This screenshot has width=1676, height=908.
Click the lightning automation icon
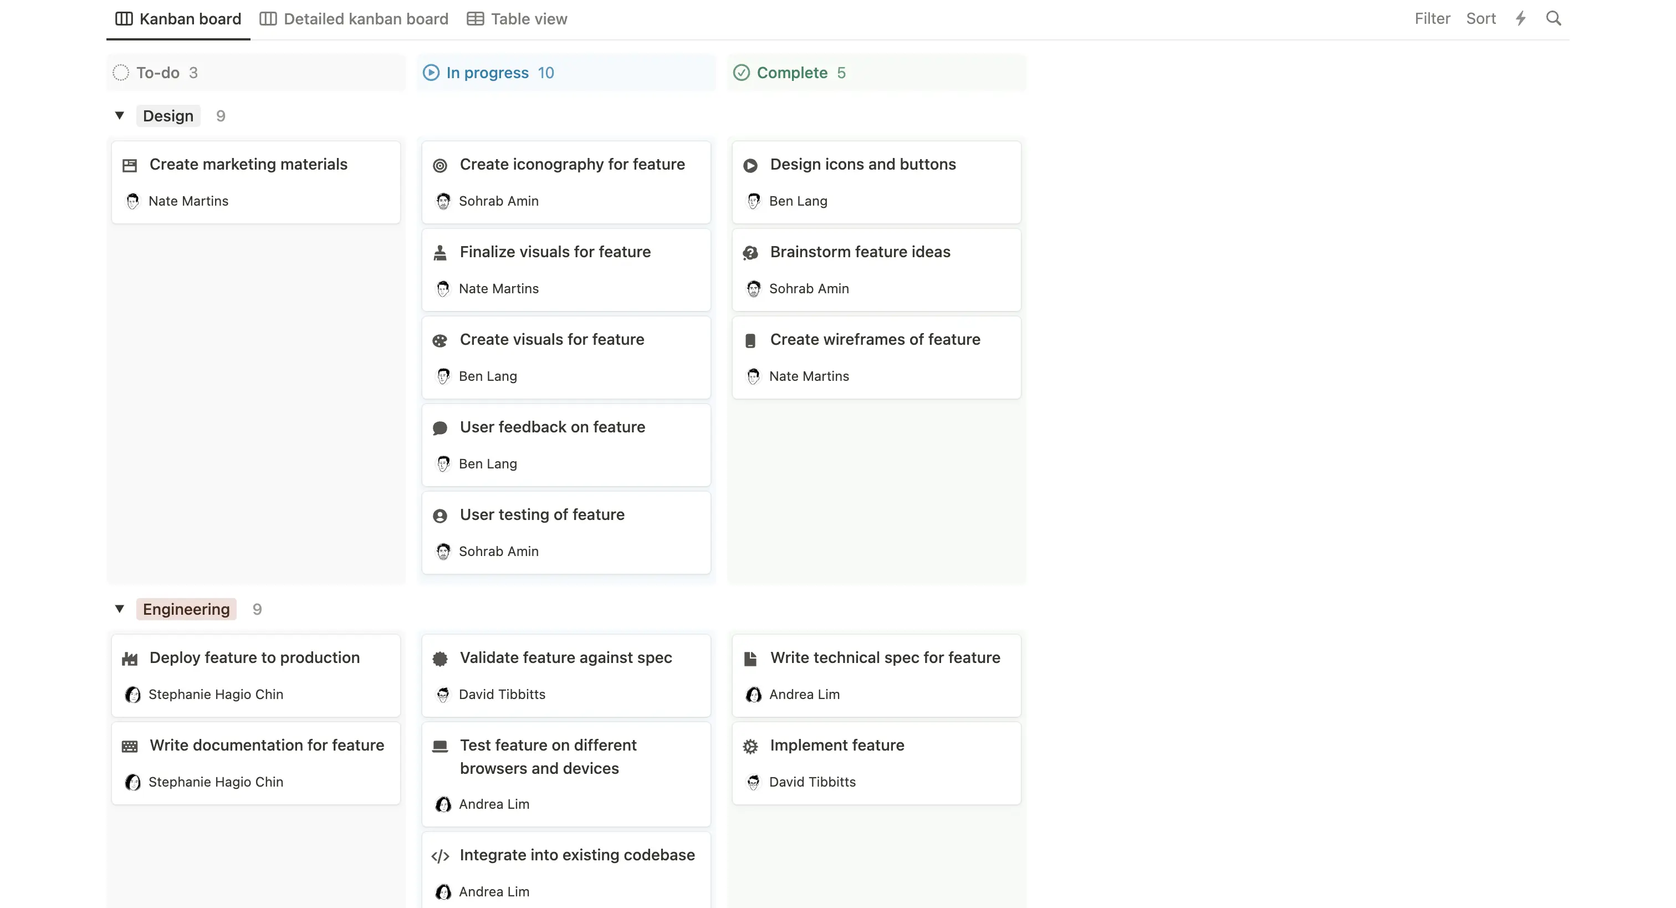tap(1520, 18)
